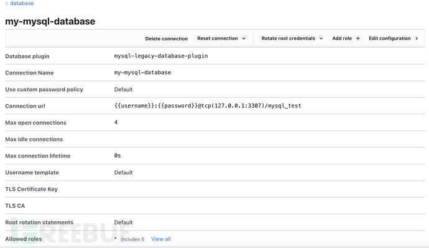Expand the chevron next to Reset connection
Viewport: 429px width, 248px height.
click(x=244, y=38)
